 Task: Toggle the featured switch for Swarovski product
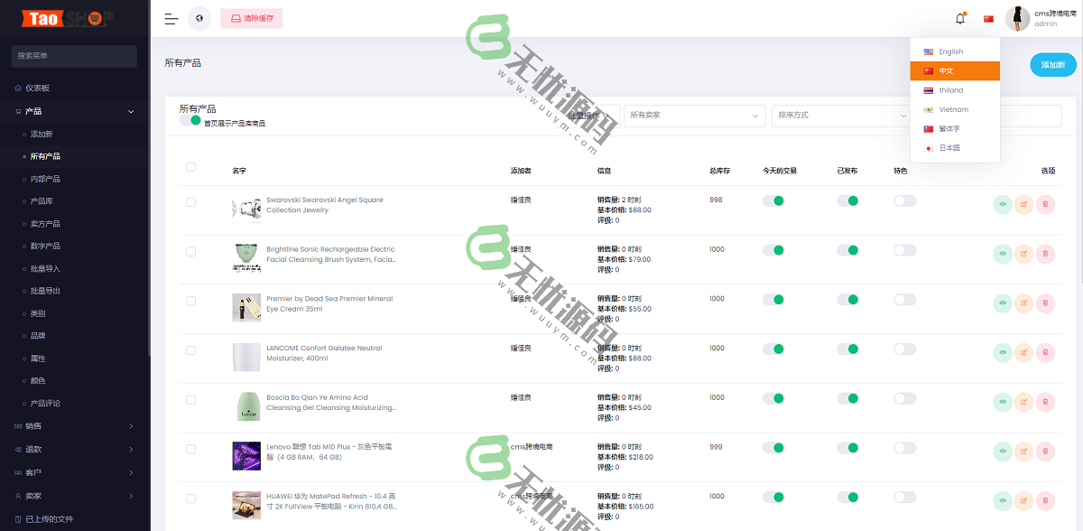click(x=904, y=200)
